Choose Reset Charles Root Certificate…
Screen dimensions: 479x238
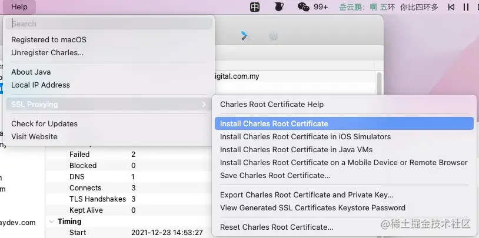click(277, 227)
